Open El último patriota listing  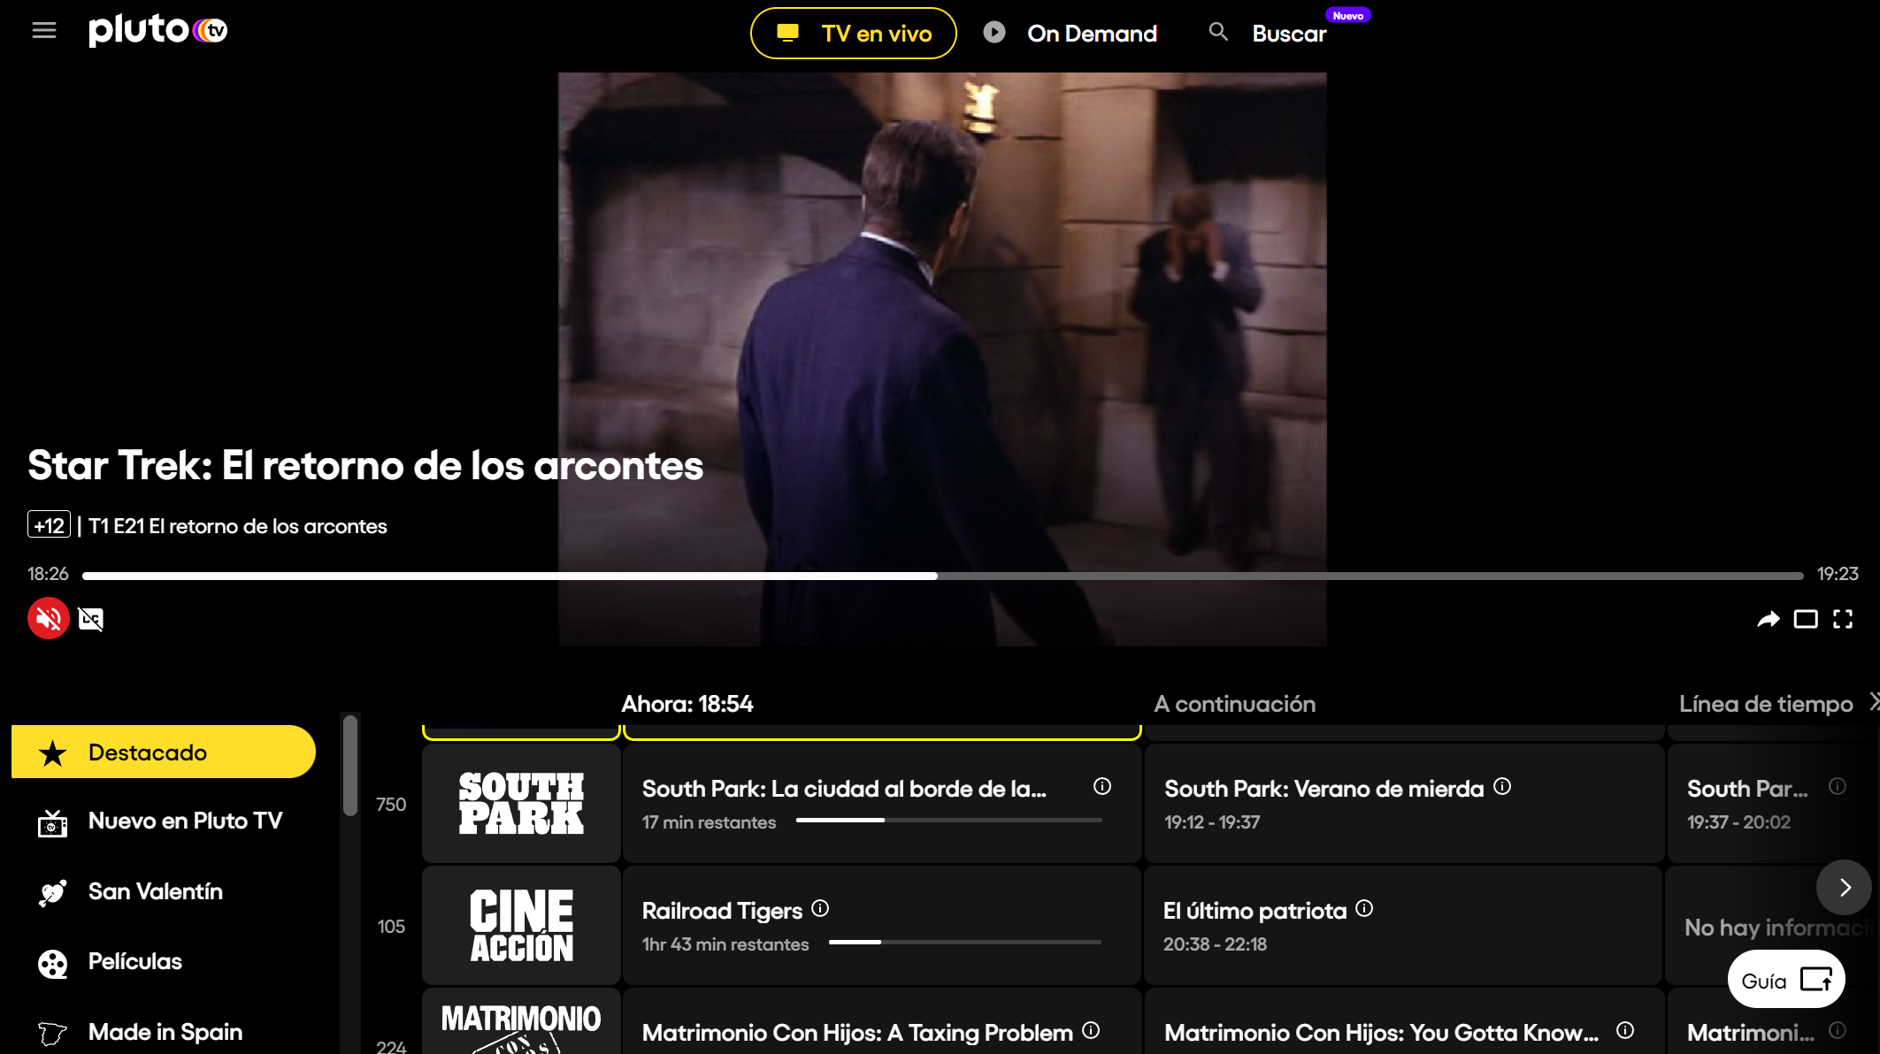[x=1404, y=925]
